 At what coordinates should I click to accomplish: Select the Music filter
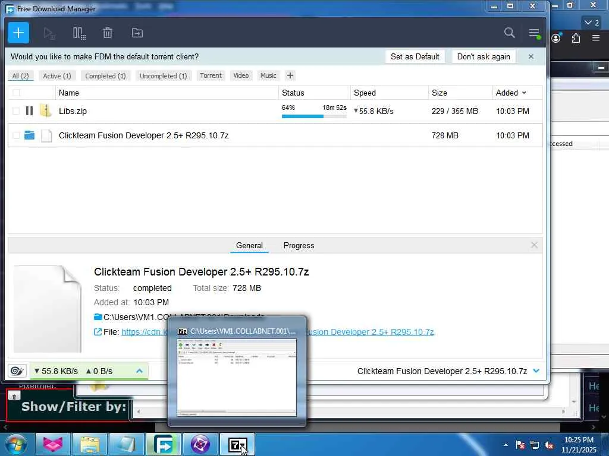click(x=268, y=75)
